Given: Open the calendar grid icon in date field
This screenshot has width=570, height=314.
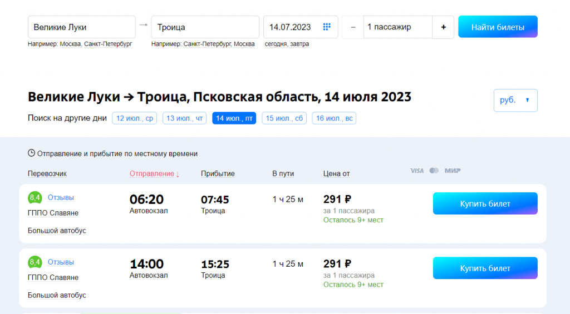Looking at the screenshot, I should (x=326, y=27).
